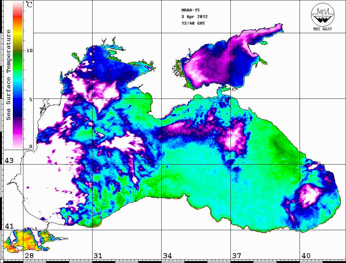346x263 pixels.
Task: Click the '10' tick on temperature scale
Action: tap(29, 51)
